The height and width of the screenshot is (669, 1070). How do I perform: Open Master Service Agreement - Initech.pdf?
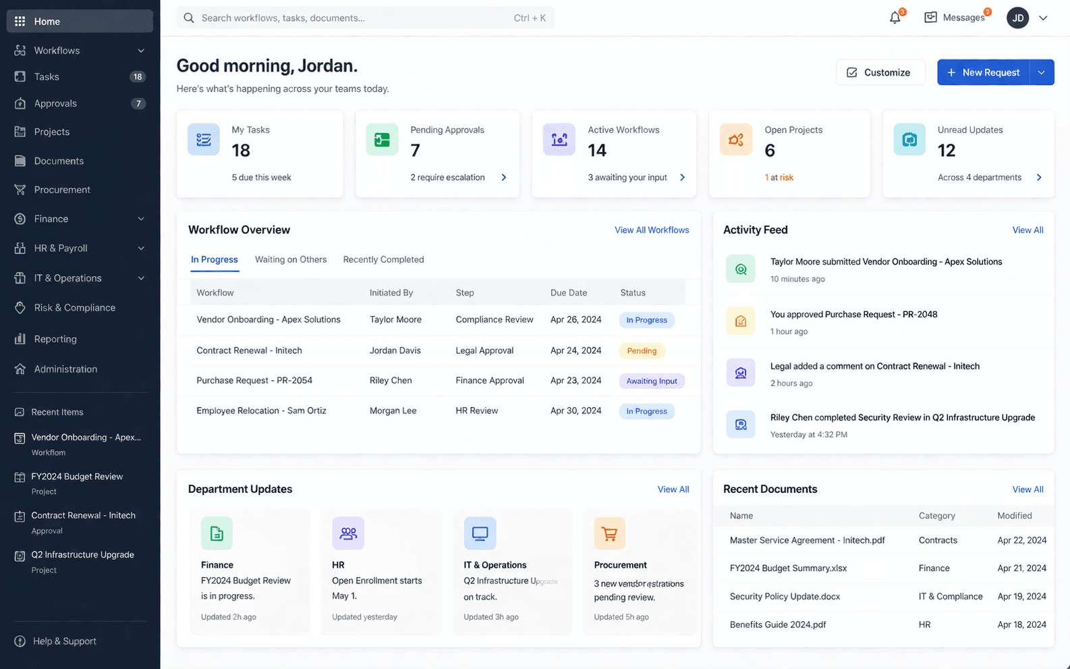807,540
